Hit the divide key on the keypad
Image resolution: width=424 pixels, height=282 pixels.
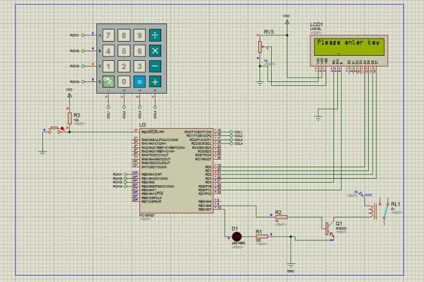pyautogui.click(x=155, y=35)
